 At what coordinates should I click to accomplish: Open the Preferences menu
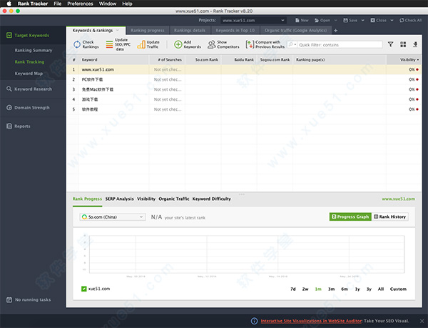coord(80,4)
